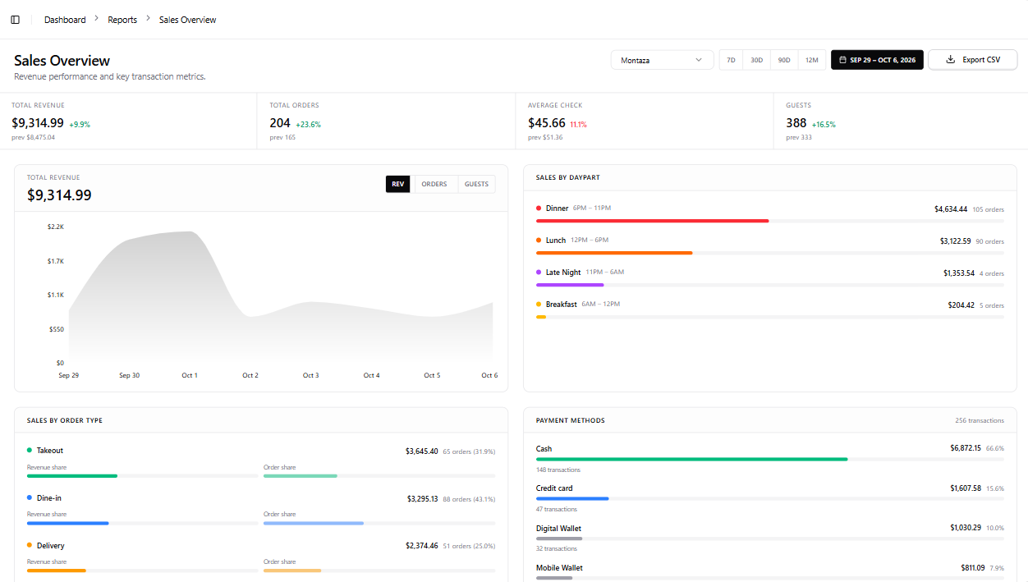Click the Takeout revenue share bar
Screen dimensions: 1028x582
(143, 476)
